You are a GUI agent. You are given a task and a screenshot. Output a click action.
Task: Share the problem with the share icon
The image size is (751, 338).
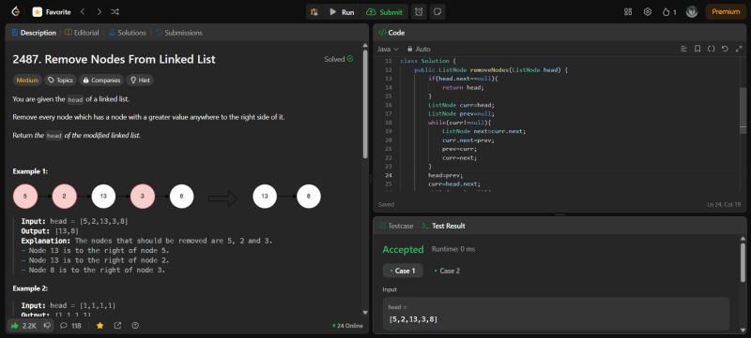(x=117, y=326)
